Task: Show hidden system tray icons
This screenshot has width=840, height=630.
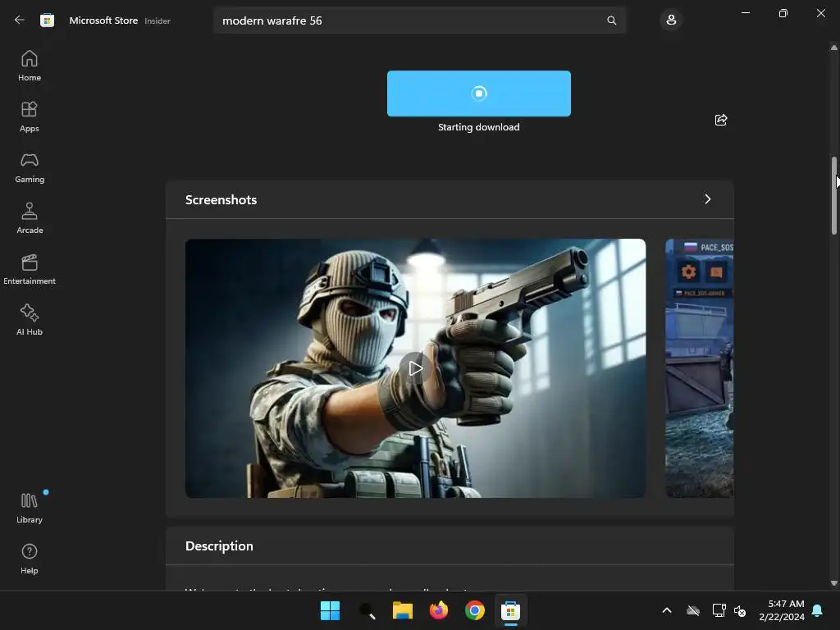Action: pos(667,610)
